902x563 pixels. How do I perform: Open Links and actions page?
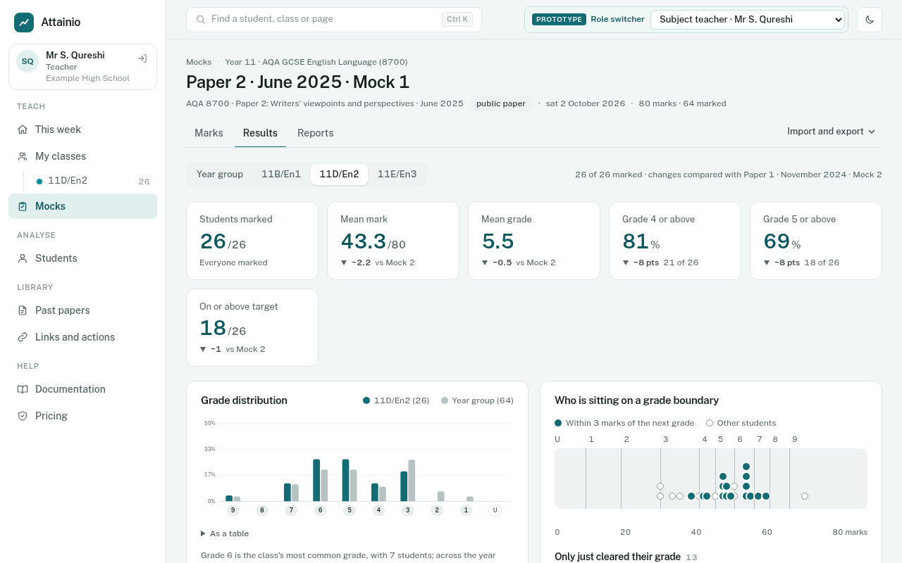point(83,337)
